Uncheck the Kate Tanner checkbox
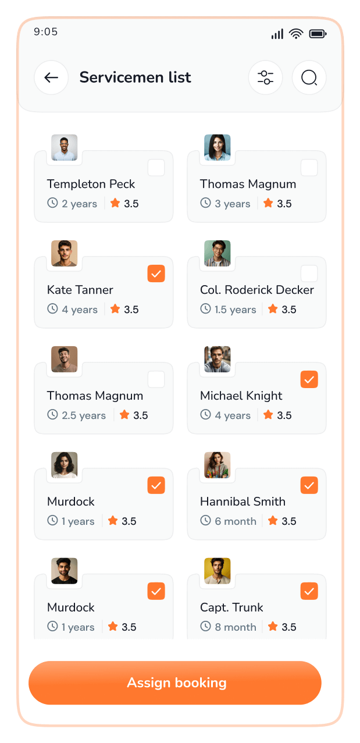Viewport: 360px width, 743px height. coord(156,273)
